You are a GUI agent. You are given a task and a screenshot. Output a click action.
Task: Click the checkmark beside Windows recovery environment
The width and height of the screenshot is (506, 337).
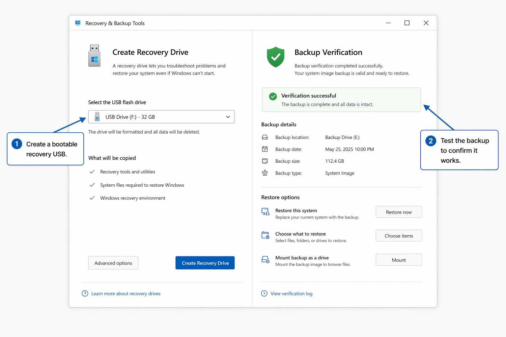click(92, 198)
